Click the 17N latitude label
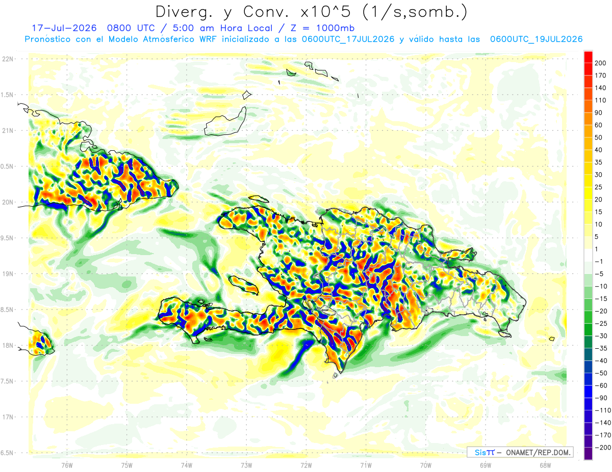612x472 pixels. tap(8, 417)
